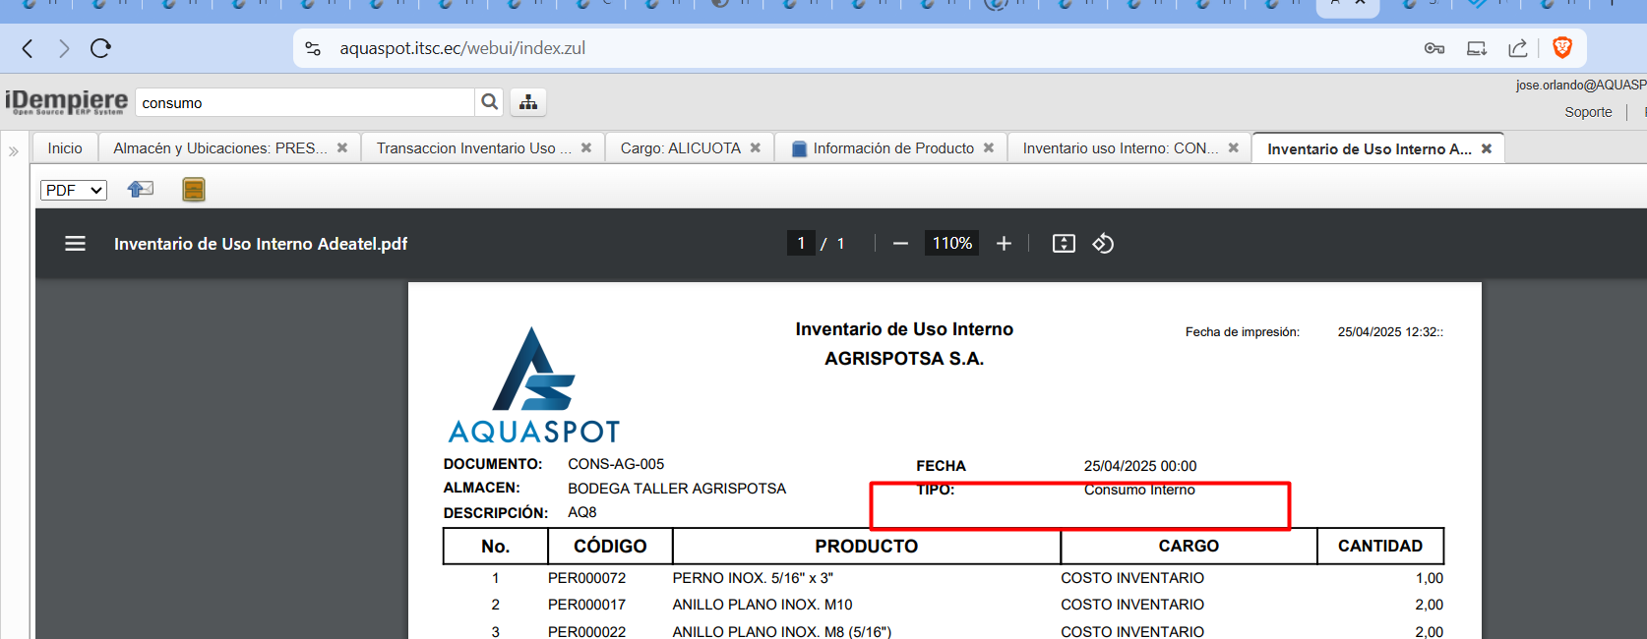Screen dimensions: 1647x639
Task: Zoom in on the PDF document
Action: (1004, 244)
